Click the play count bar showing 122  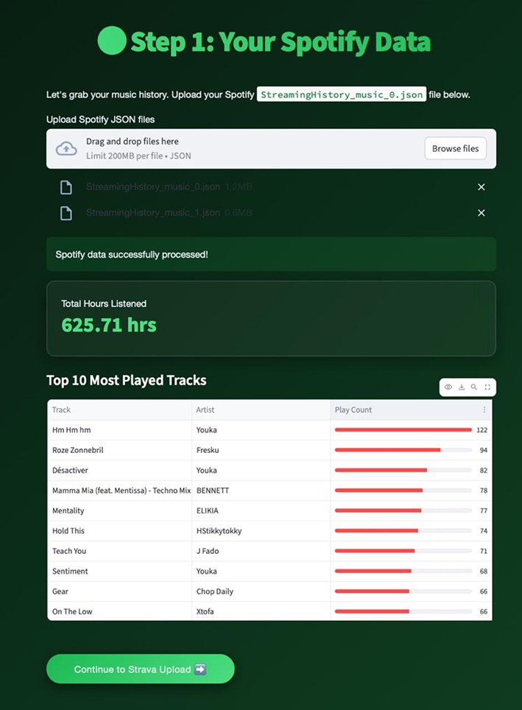tap(403, 429)
